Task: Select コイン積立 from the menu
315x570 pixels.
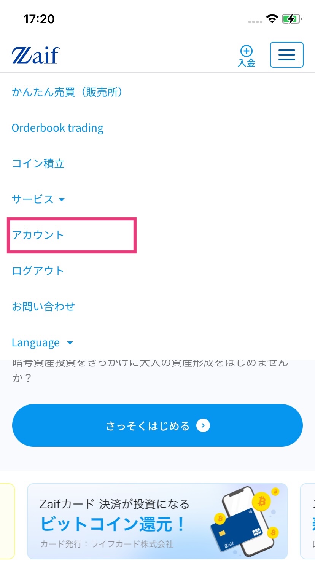Action: [x=38, y=164]
